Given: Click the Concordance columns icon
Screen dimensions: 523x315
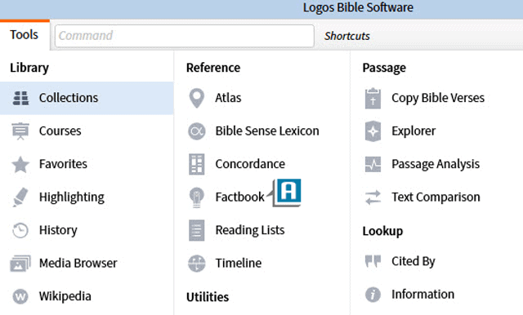Looking at the screenshot, I should (x=196, y=164).
